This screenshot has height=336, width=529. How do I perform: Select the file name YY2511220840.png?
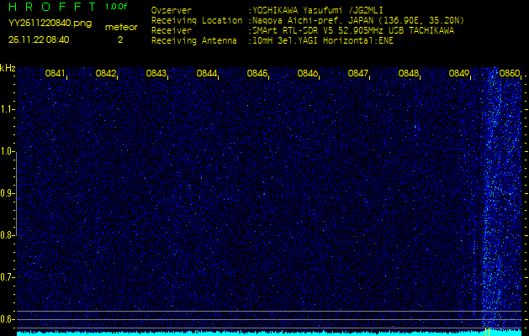(50, 24)
